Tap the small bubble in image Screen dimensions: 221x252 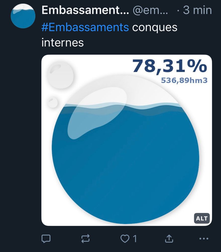(52, 102)
